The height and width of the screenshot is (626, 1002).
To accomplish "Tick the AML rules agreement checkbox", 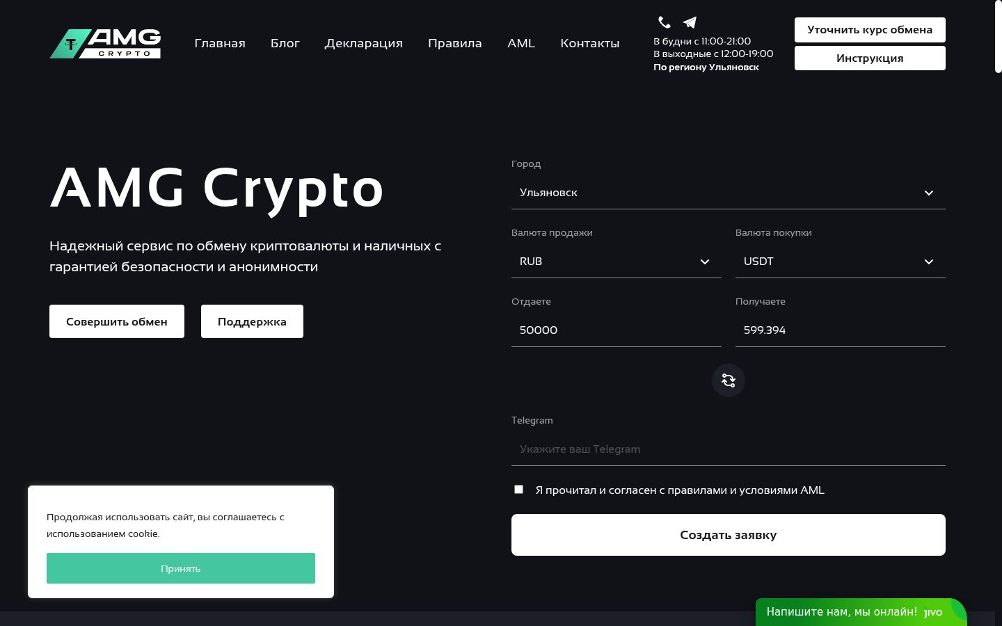I will 518,490.
